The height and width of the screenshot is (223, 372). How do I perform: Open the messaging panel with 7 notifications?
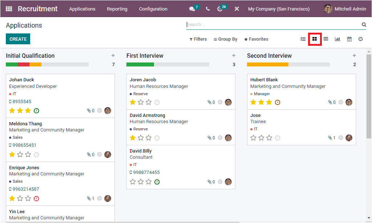coord(192,8)
